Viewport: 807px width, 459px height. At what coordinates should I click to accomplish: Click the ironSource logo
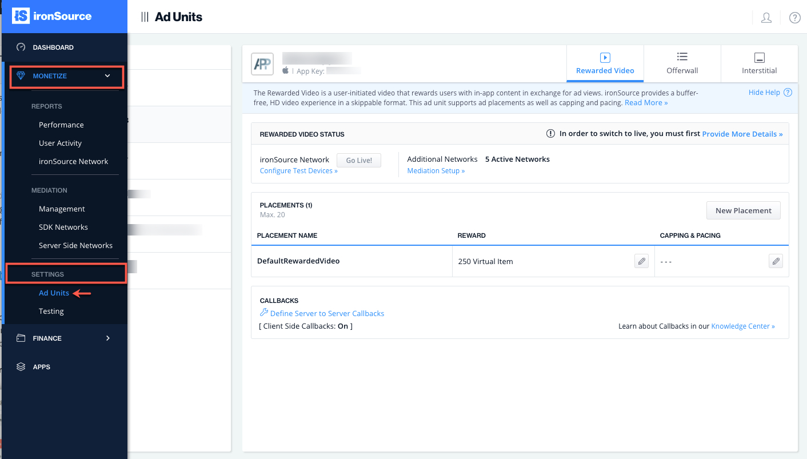51,16
